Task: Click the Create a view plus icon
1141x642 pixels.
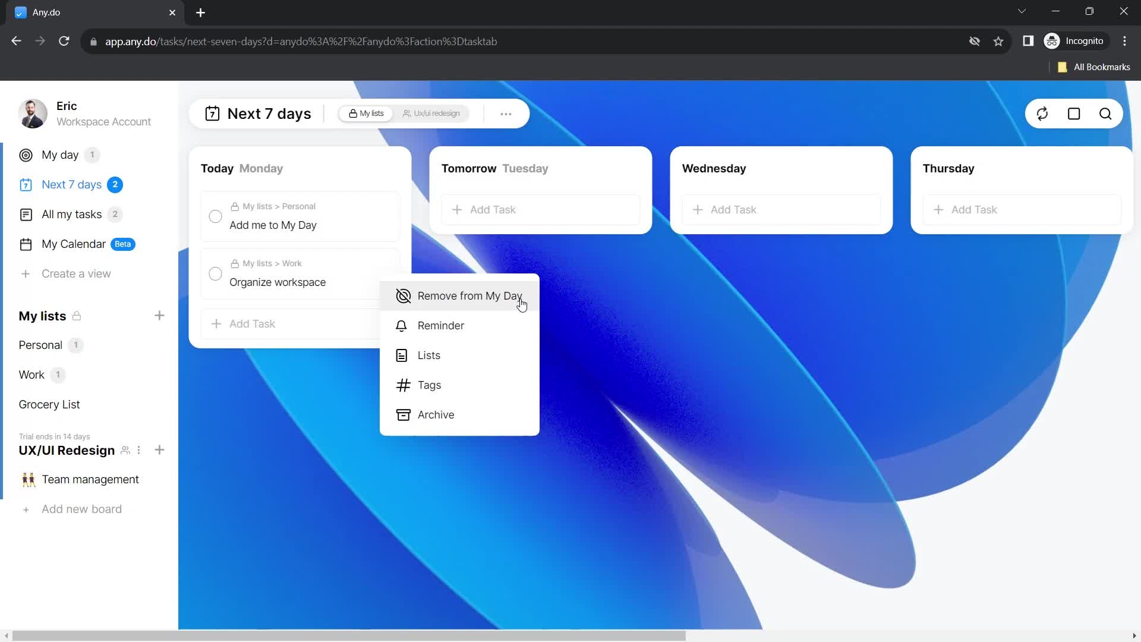Action: click(x=26, y=273)
